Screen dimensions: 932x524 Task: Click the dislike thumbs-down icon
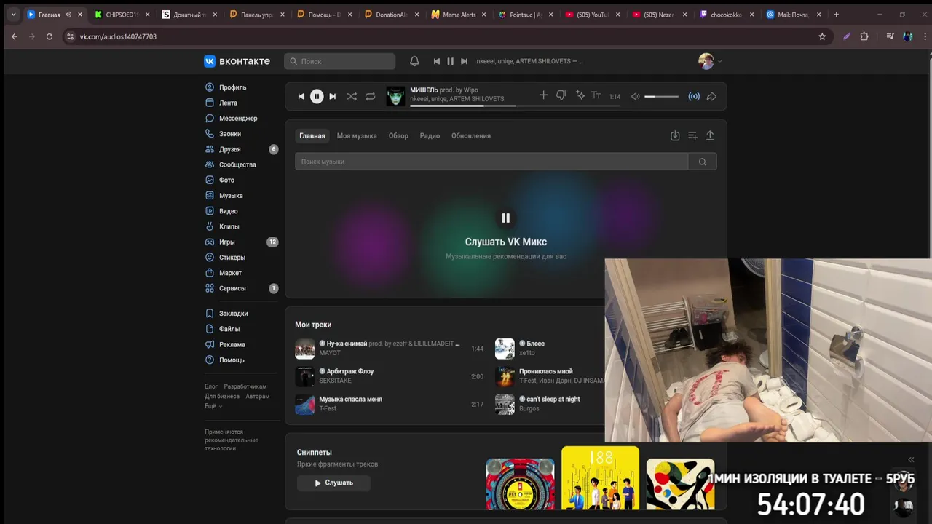(561, 95)
